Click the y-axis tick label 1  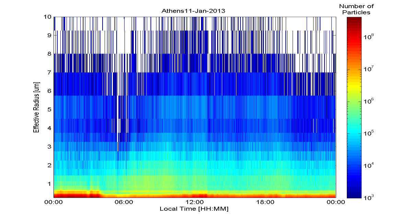pos(49,184)
